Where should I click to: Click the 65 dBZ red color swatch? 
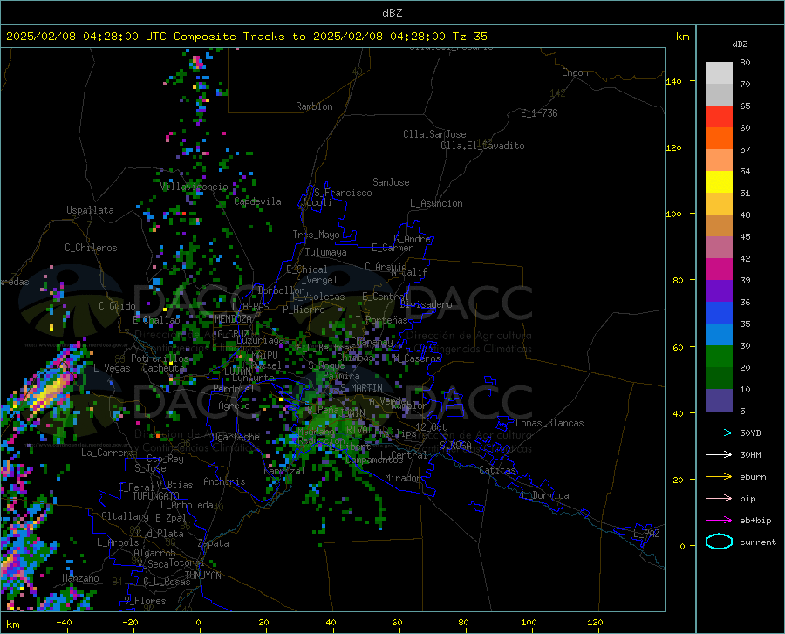719,117
